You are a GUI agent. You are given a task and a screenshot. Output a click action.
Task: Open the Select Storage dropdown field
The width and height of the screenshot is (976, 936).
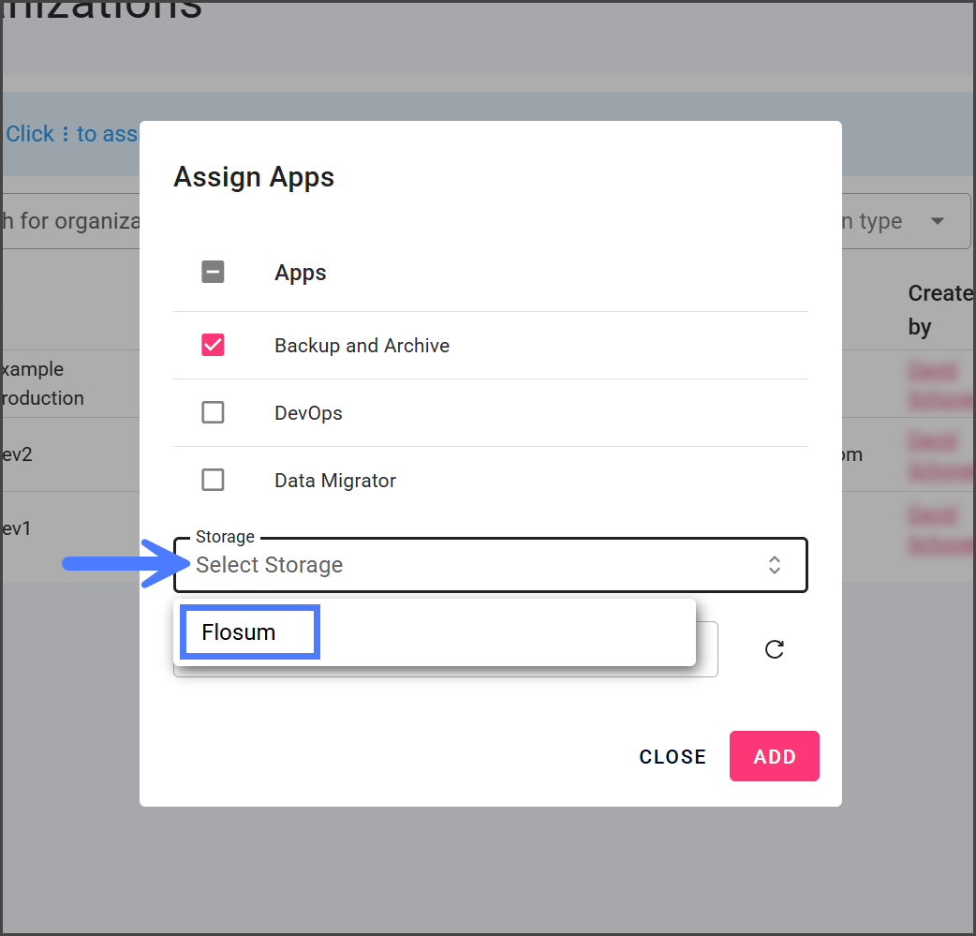tap(468, 565)
